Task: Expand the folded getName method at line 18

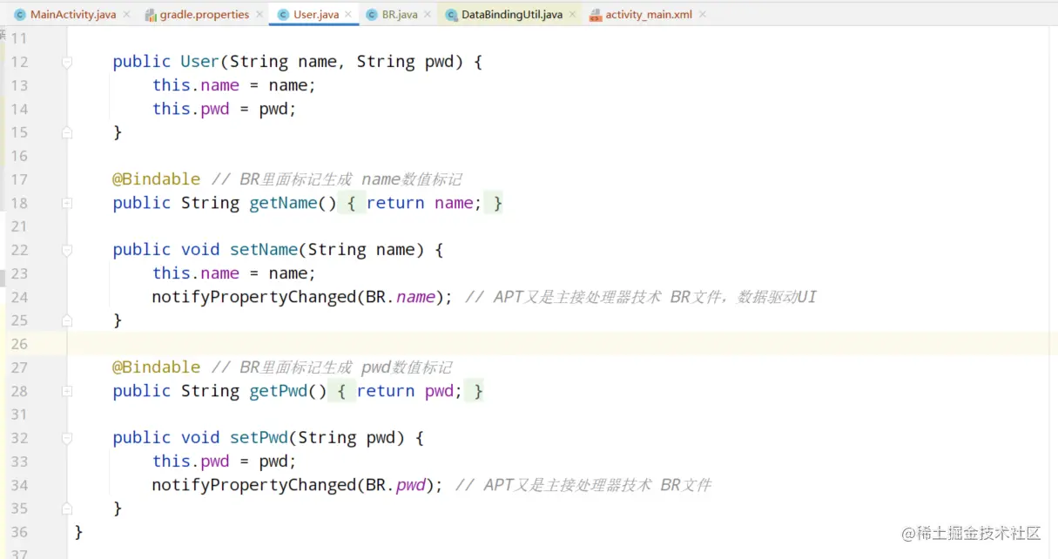Action: coord(67,203)
